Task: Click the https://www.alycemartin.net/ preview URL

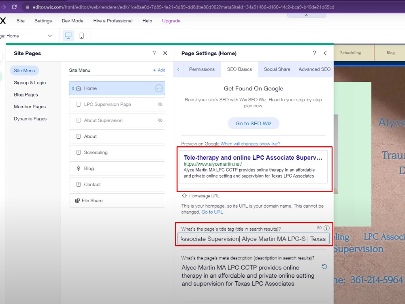Action: click(x=213, y=164)
